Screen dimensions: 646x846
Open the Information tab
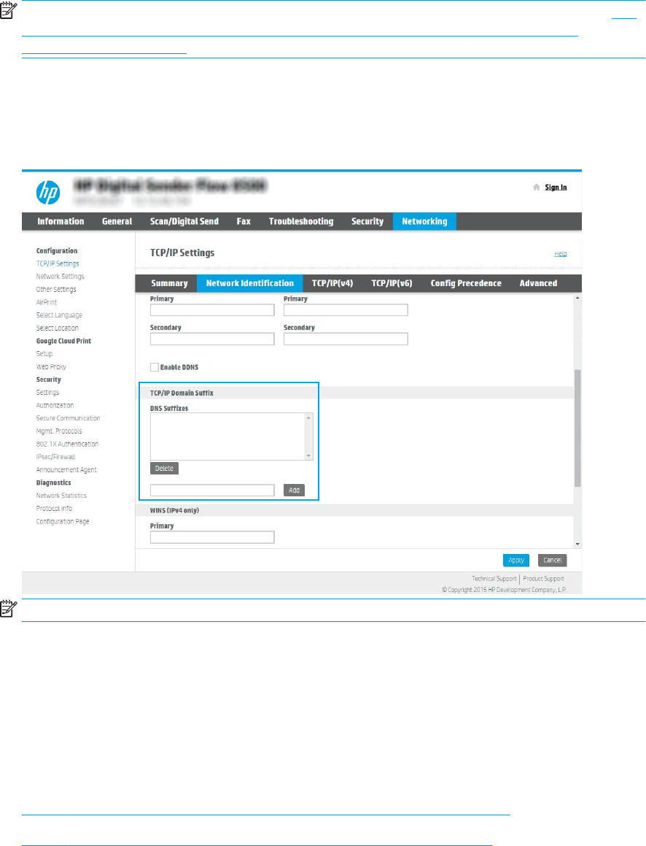coord(61,221)
